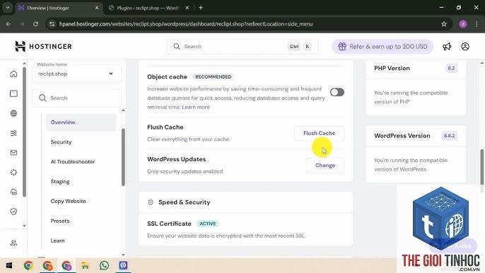Open Chrome profile avatar

point(463,24)
